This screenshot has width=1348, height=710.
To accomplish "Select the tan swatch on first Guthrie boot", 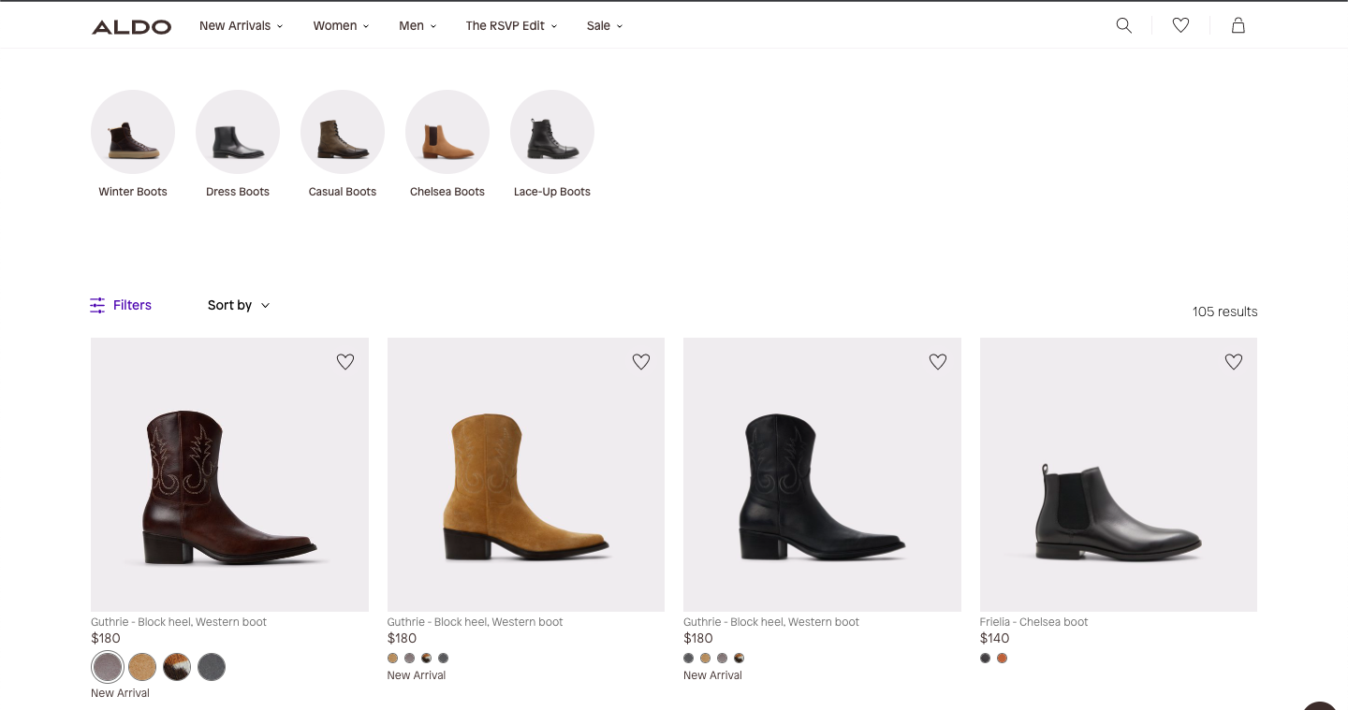I will click(142, 667).
